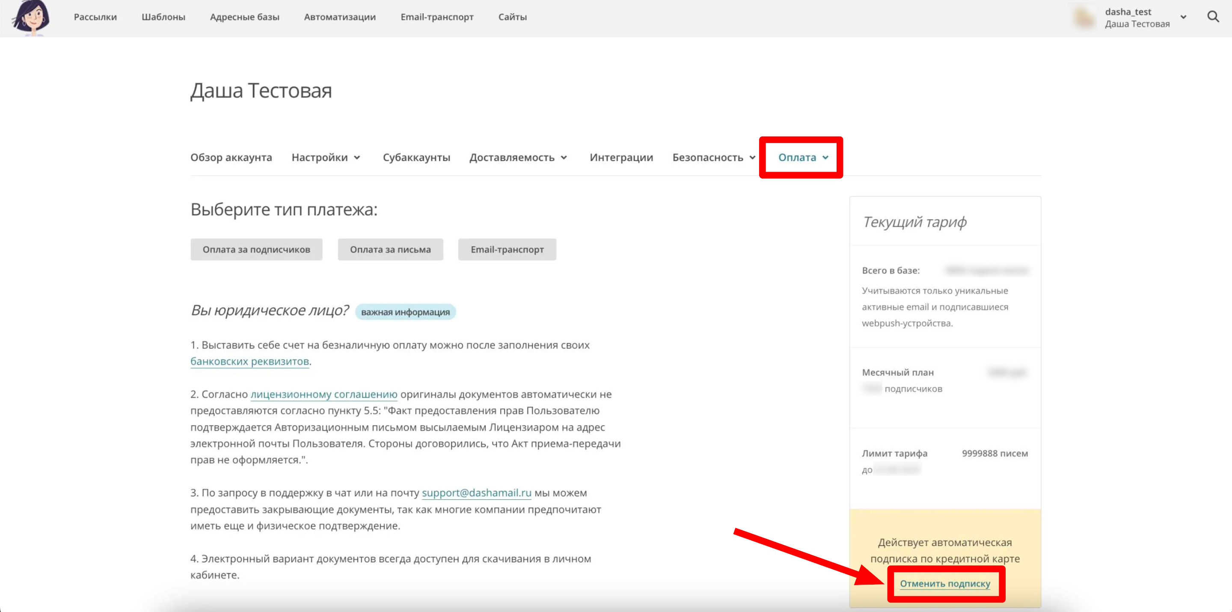Open the Оплата tab dropdown
This screenshot has width=1232, height=612.
(802, 157)
